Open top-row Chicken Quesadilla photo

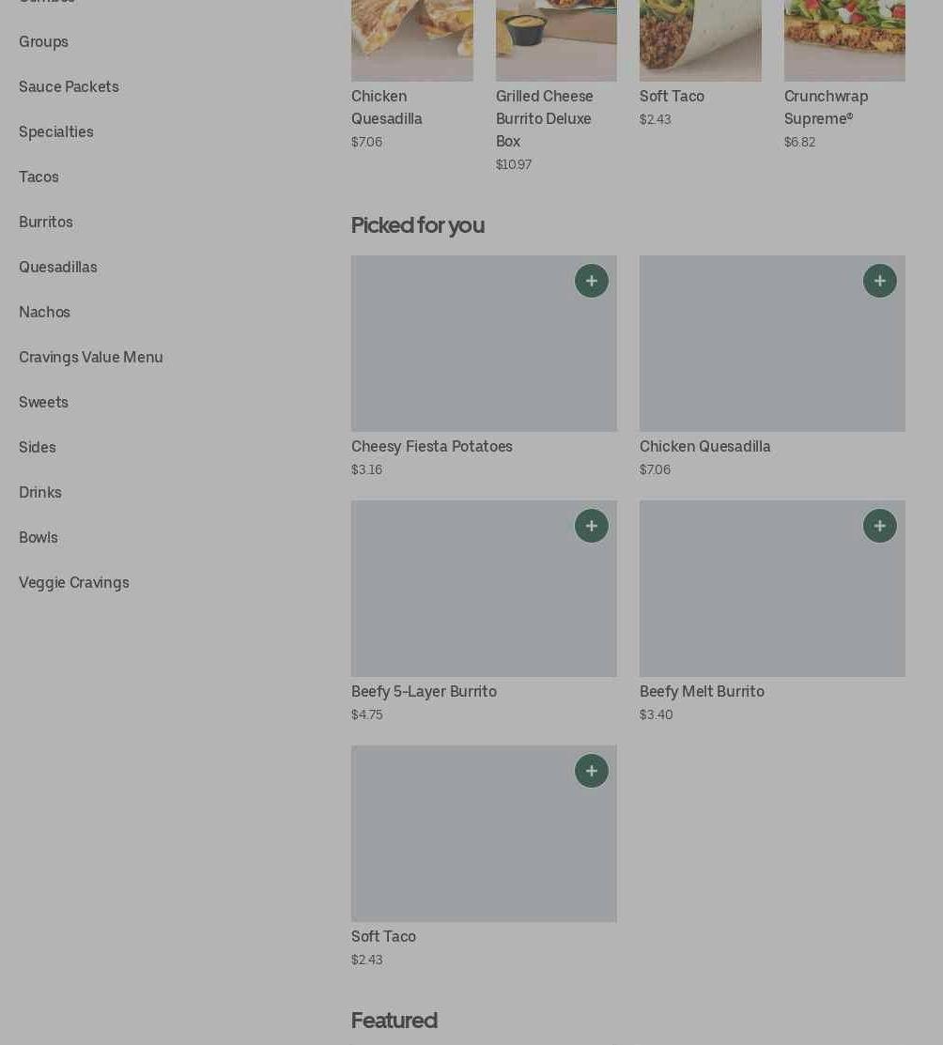point(412,40)
